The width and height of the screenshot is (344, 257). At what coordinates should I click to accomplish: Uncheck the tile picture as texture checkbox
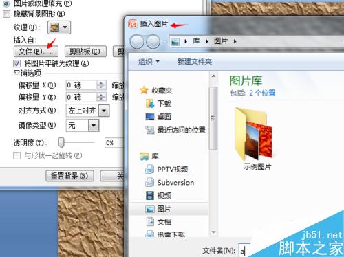tap(17, 63)
